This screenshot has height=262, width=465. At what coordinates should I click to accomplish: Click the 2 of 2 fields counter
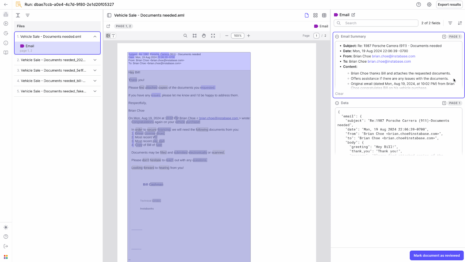tap(431, 23)
